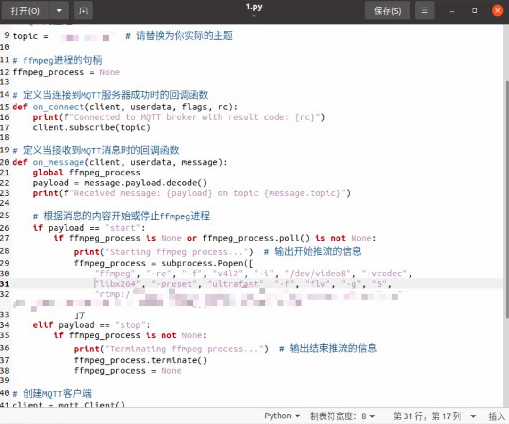Save the file with 保存(S)
This screenshot has width=509, height=424.
(387, 10)
